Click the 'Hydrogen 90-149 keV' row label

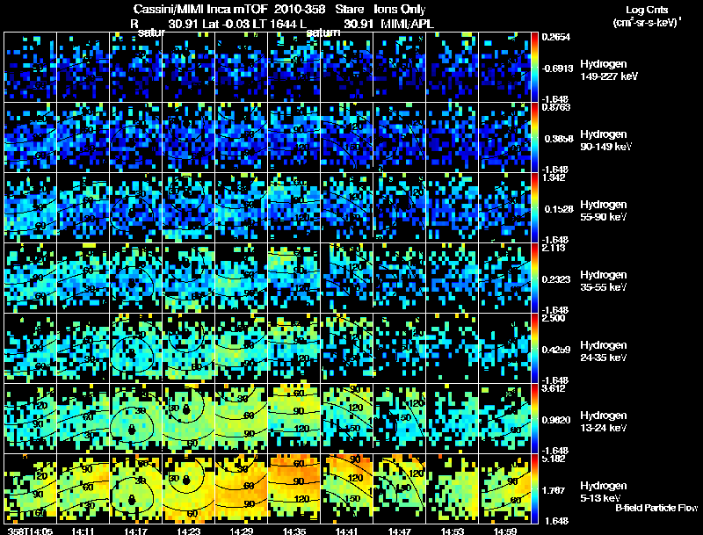coord(606,141)
